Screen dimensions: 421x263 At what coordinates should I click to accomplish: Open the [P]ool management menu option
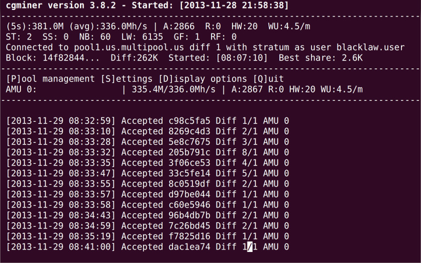pos(51,79)
